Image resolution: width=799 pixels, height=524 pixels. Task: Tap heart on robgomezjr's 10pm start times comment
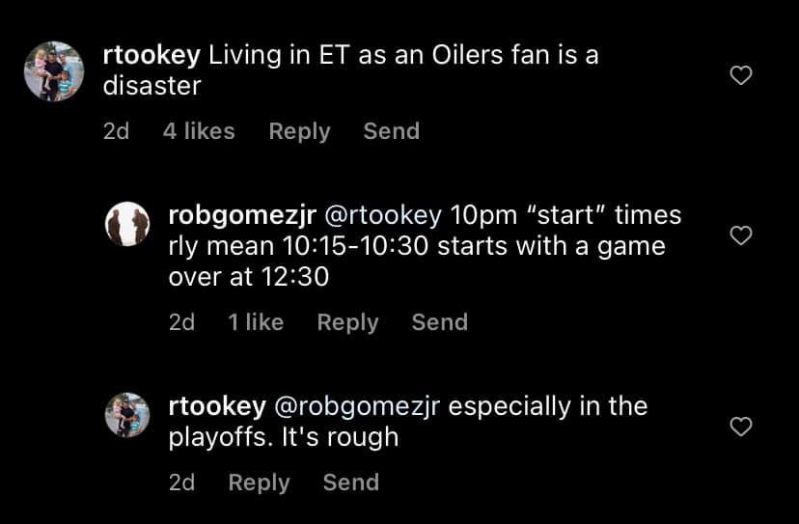point(740,235)
